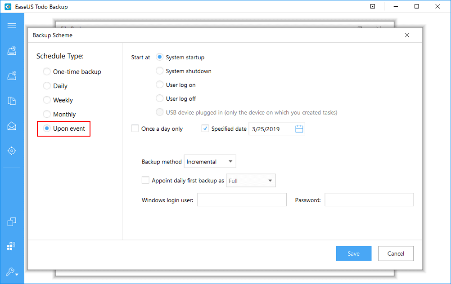
Task: Tick Appoint daily first backup as checkbox
Action: (x=145, y=180)
